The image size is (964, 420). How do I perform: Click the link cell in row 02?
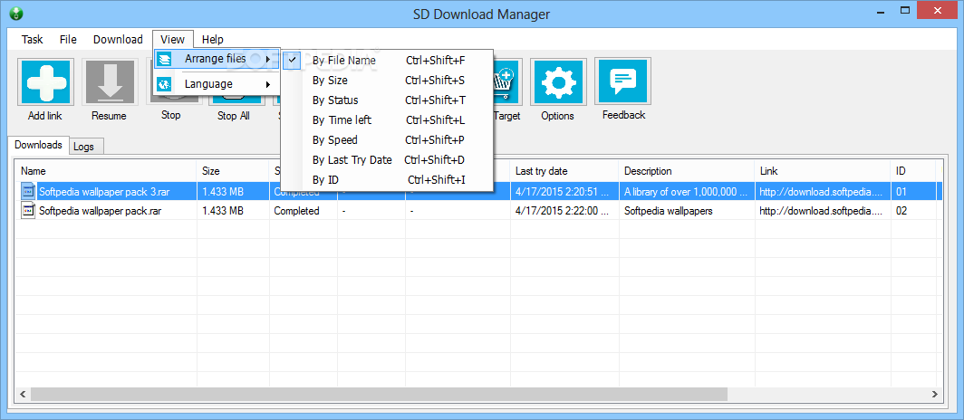821,211
